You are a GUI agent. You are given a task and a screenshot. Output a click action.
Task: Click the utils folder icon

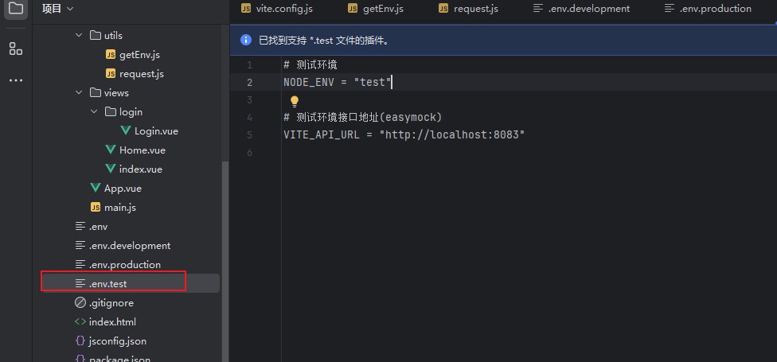tap(96, 36)
